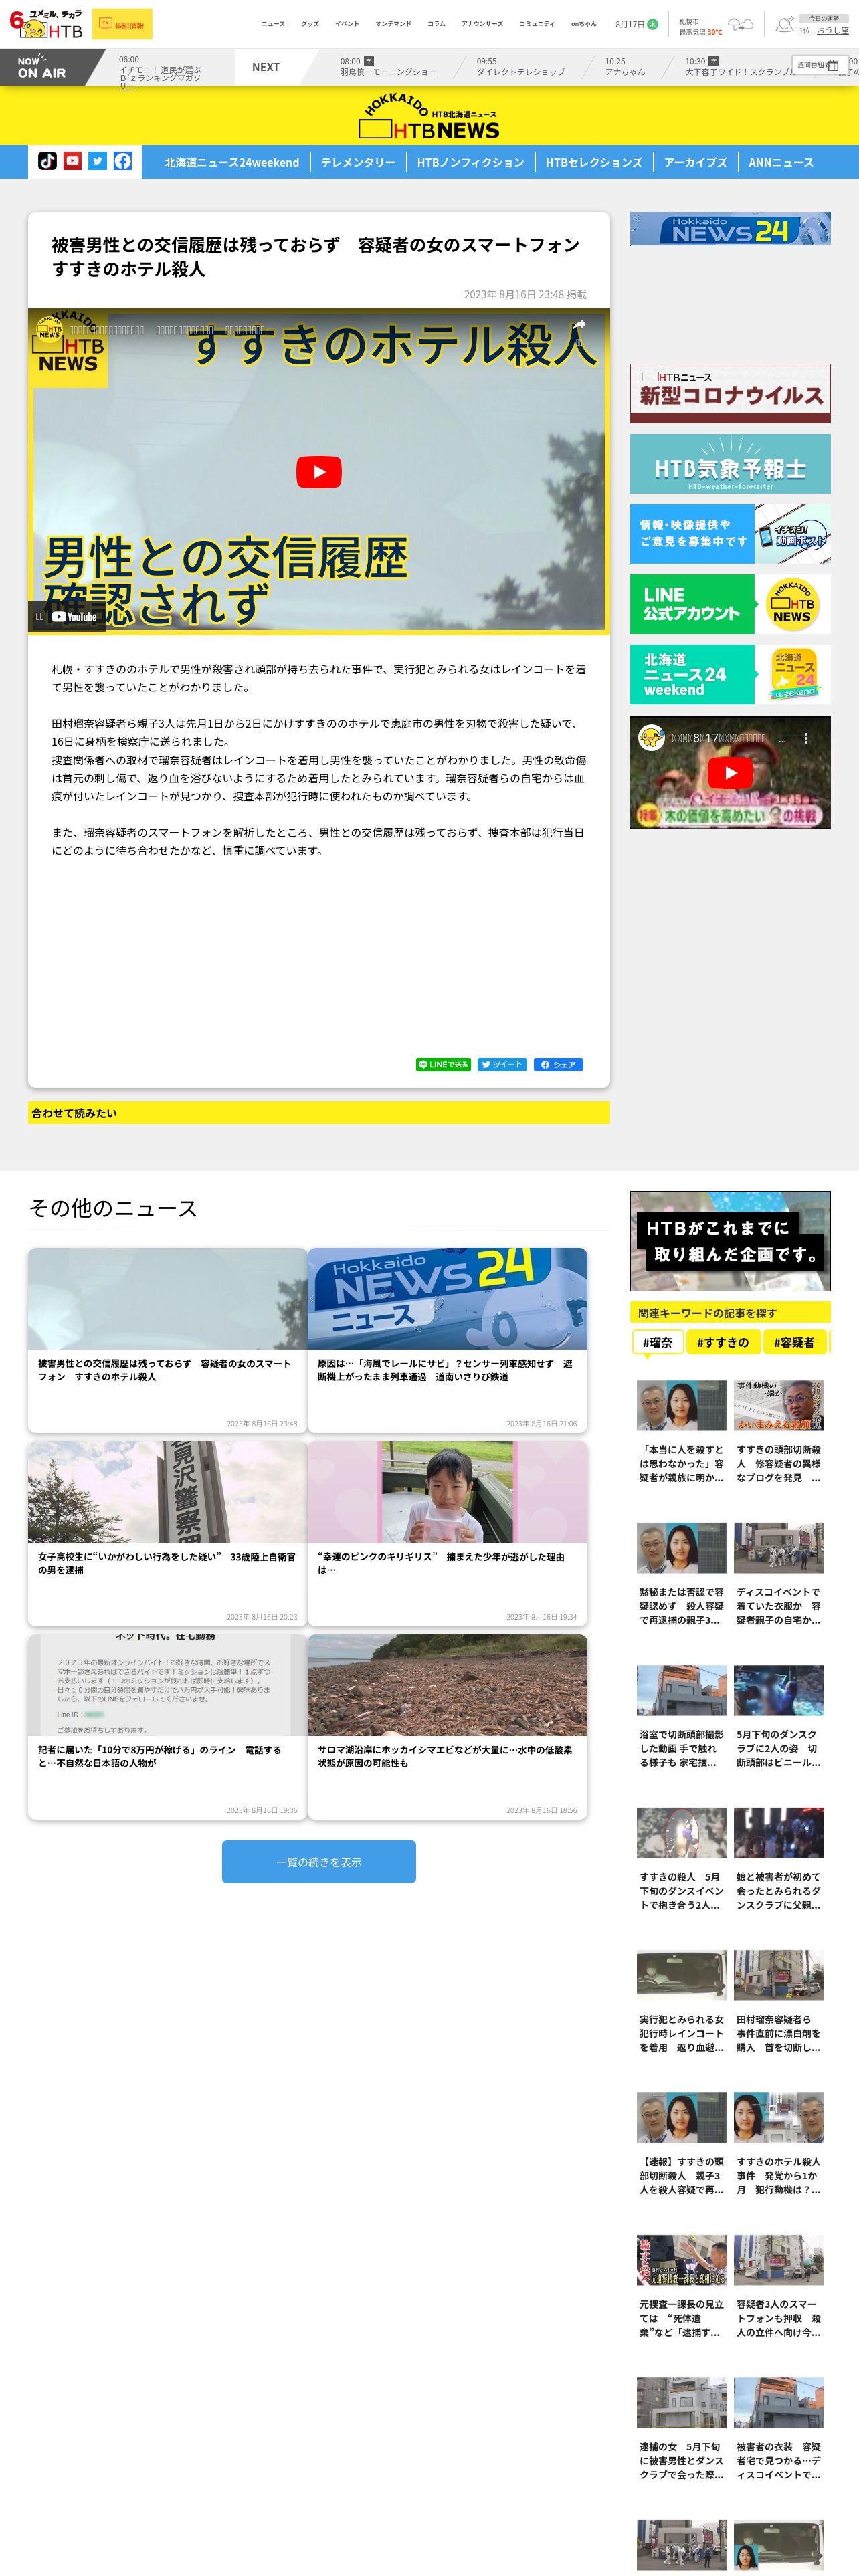Open the グッズ menu item
Screen dimensions: 859x2576
click(x=310, y=24)
